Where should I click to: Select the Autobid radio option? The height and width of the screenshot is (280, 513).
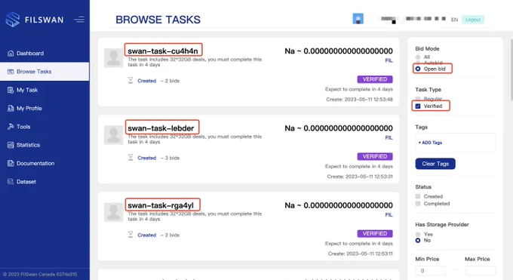pyautogui.click(x=418, y=63)
